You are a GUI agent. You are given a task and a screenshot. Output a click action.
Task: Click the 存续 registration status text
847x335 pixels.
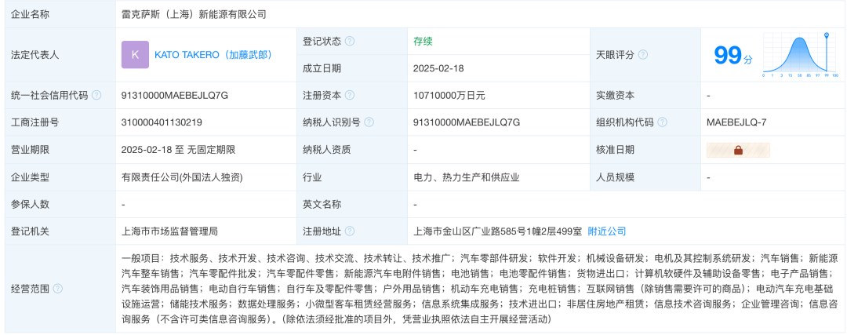(x=423, y=41)
